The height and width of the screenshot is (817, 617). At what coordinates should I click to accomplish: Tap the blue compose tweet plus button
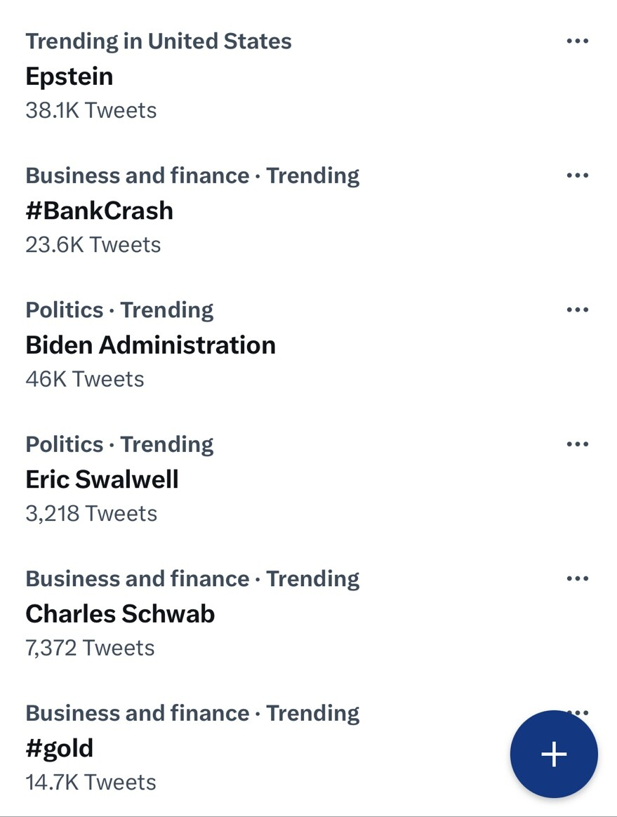pos(554,754)
